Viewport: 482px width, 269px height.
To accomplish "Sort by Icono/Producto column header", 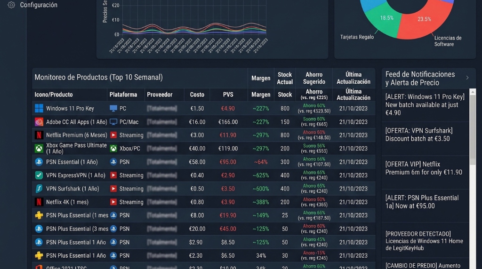I will 54,95.
